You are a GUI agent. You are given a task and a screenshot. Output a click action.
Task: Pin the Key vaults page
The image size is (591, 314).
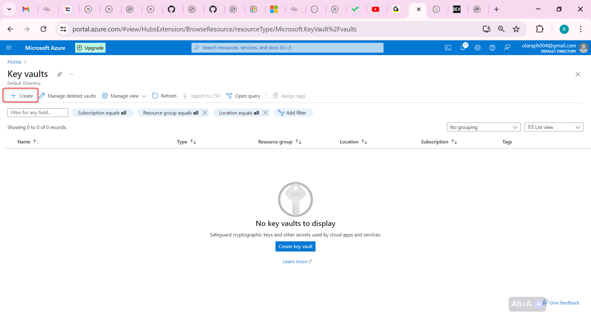click(59, 74)
